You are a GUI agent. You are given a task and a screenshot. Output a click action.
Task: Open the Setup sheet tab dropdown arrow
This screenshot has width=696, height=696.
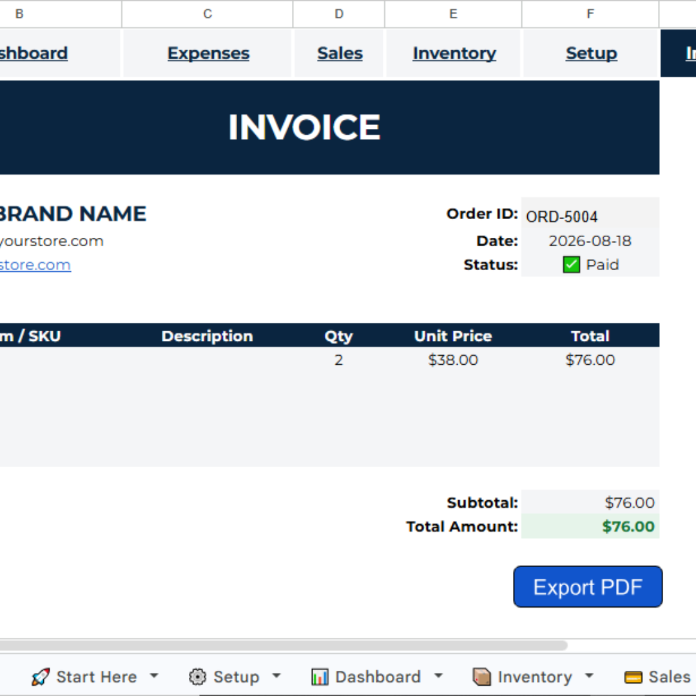click(x=276, y=676)
